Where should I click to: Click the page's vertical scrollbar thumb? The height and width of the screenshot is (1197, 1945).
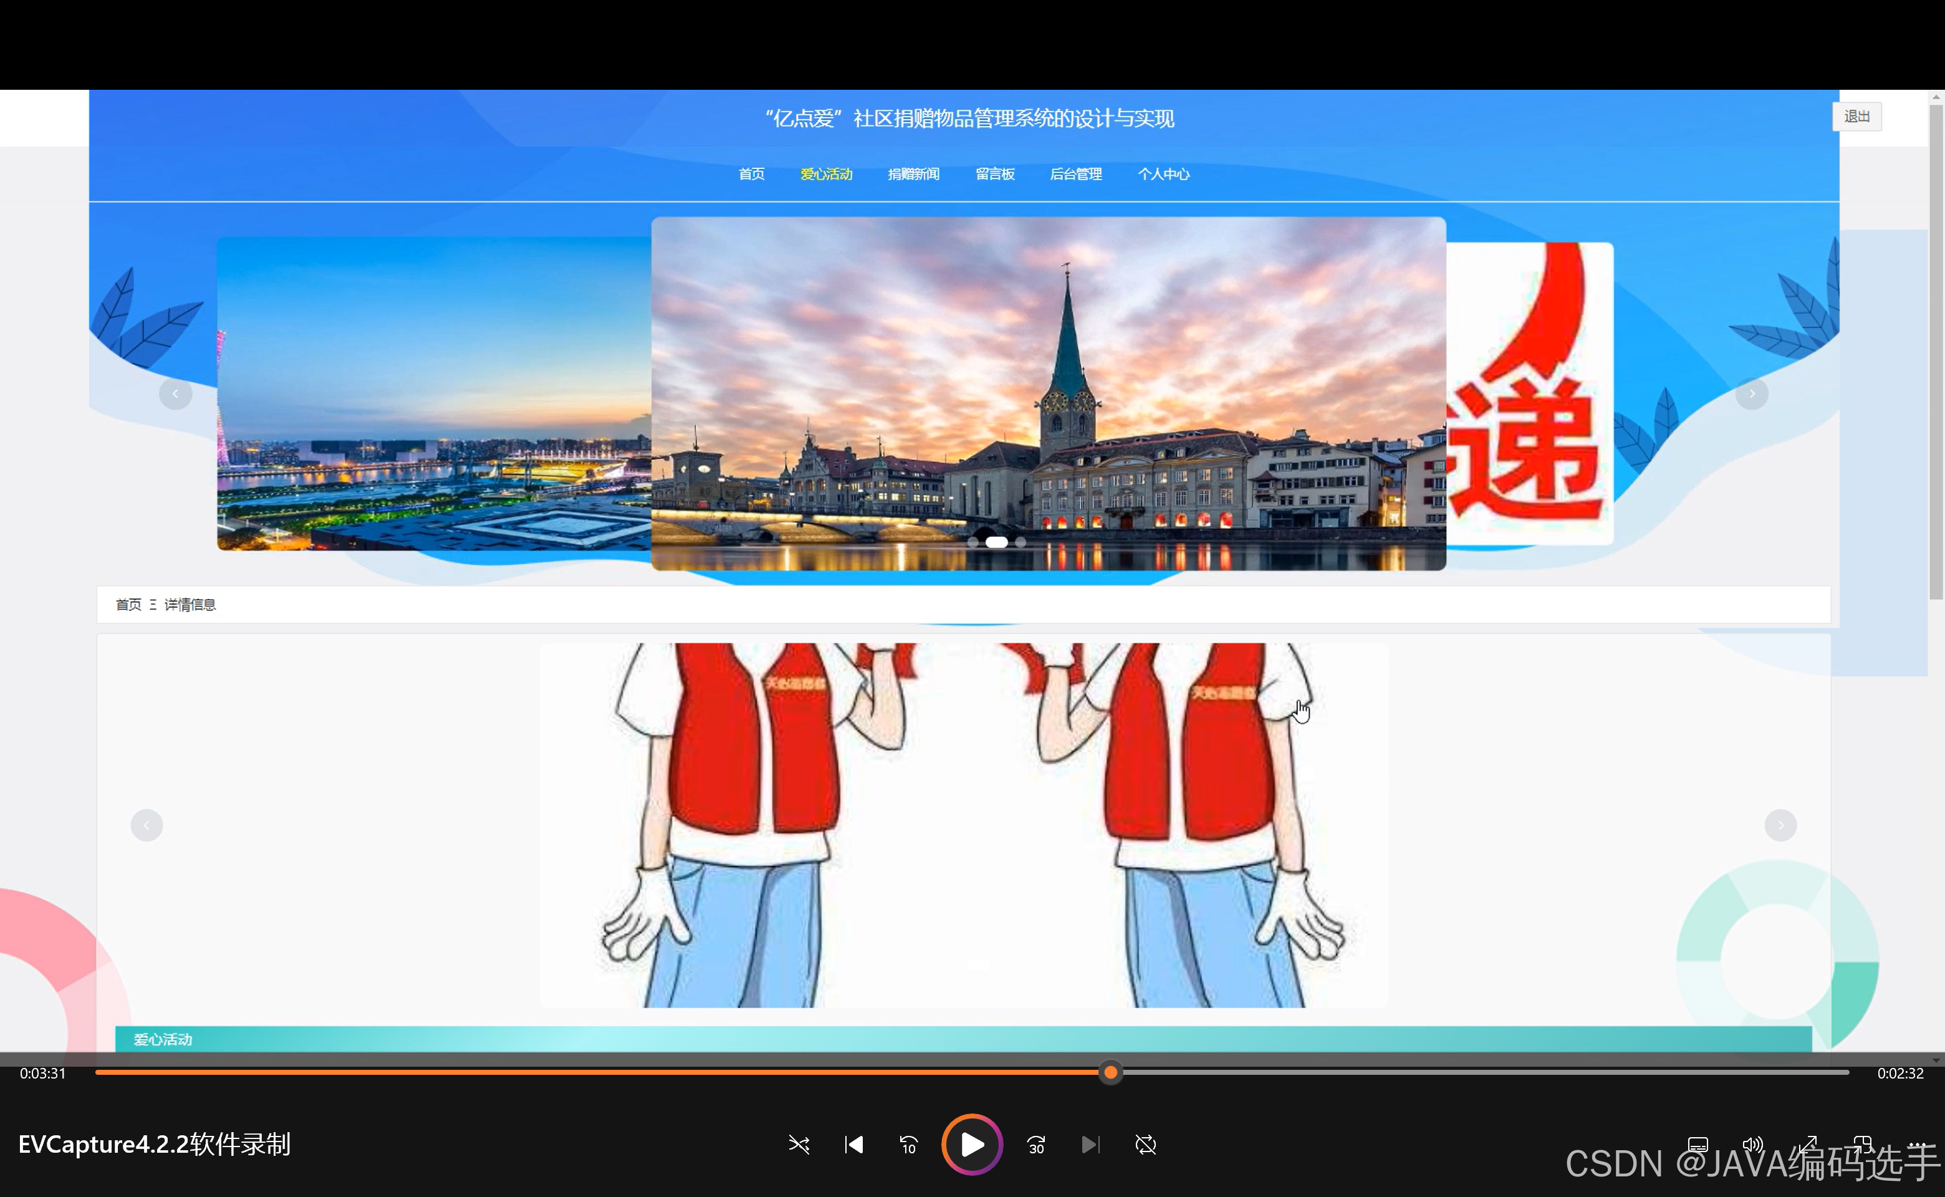pyautogui.click(x=1936, y=352)
